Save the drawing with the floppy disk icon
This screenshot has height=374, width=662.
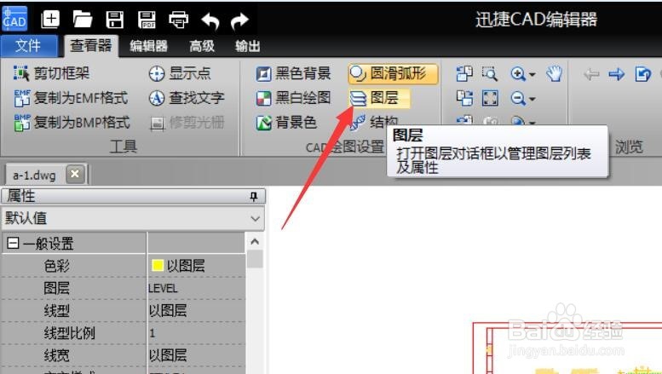(x=114, y=20)
